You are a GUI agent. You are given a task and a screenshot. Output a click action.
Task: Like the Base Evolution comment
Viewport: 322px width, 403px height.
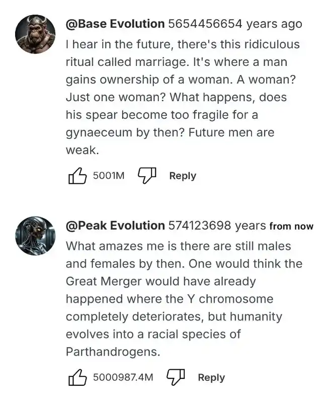pyautogui.click(x=77, y=176)
